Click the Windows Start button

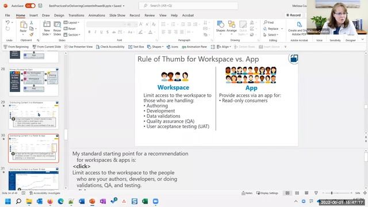(8, 201)
